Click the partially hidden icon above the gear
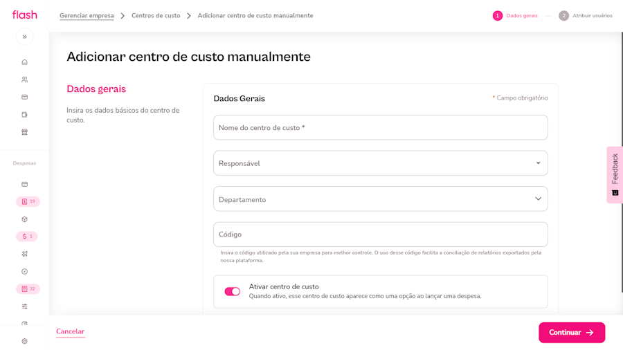This screenshot has height=350, width=623. [x=25, y=323]
